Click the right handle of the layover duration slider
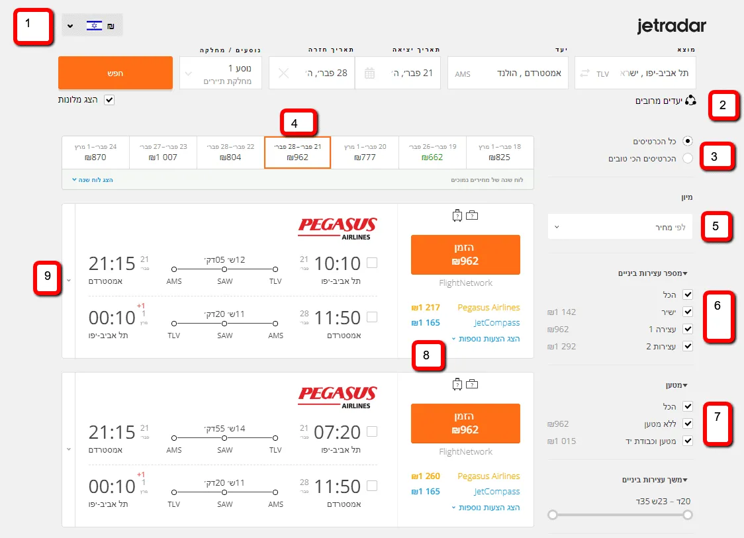Image resolution: width=744 pixels, height=538 pixels. tap(688, 515)
